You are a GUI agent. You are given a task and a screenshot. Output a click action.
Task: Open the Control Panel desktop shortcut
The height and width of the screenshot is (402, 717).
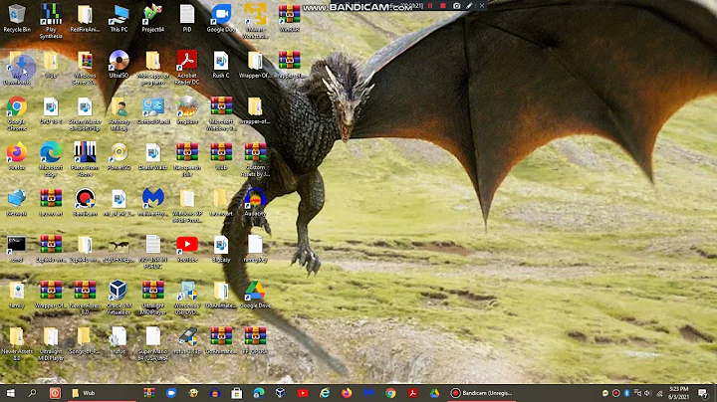pos(152,110)
